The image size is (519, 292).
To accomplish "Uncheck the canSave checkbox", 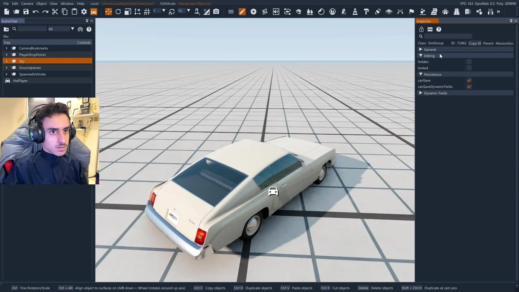I will [469, 80].
